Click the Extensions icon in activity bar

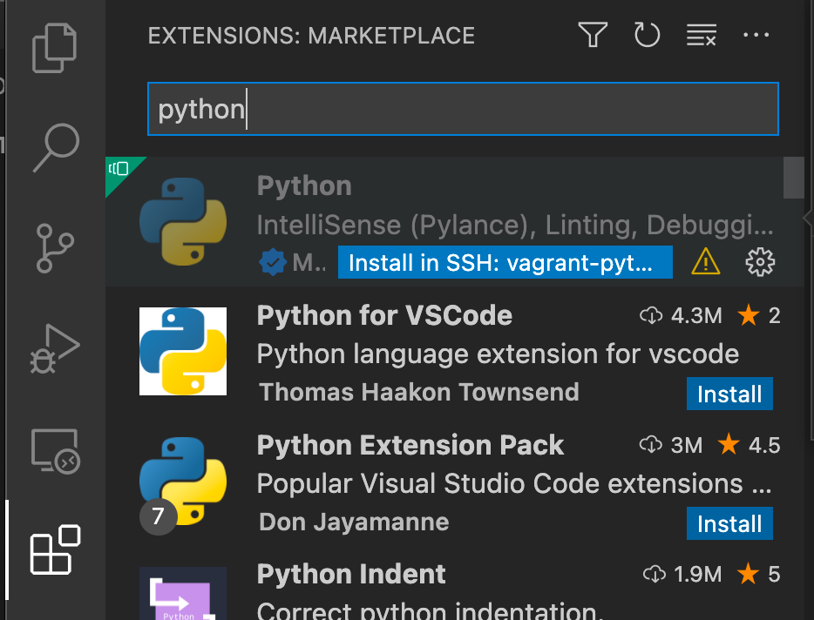[x=55, y=549]
